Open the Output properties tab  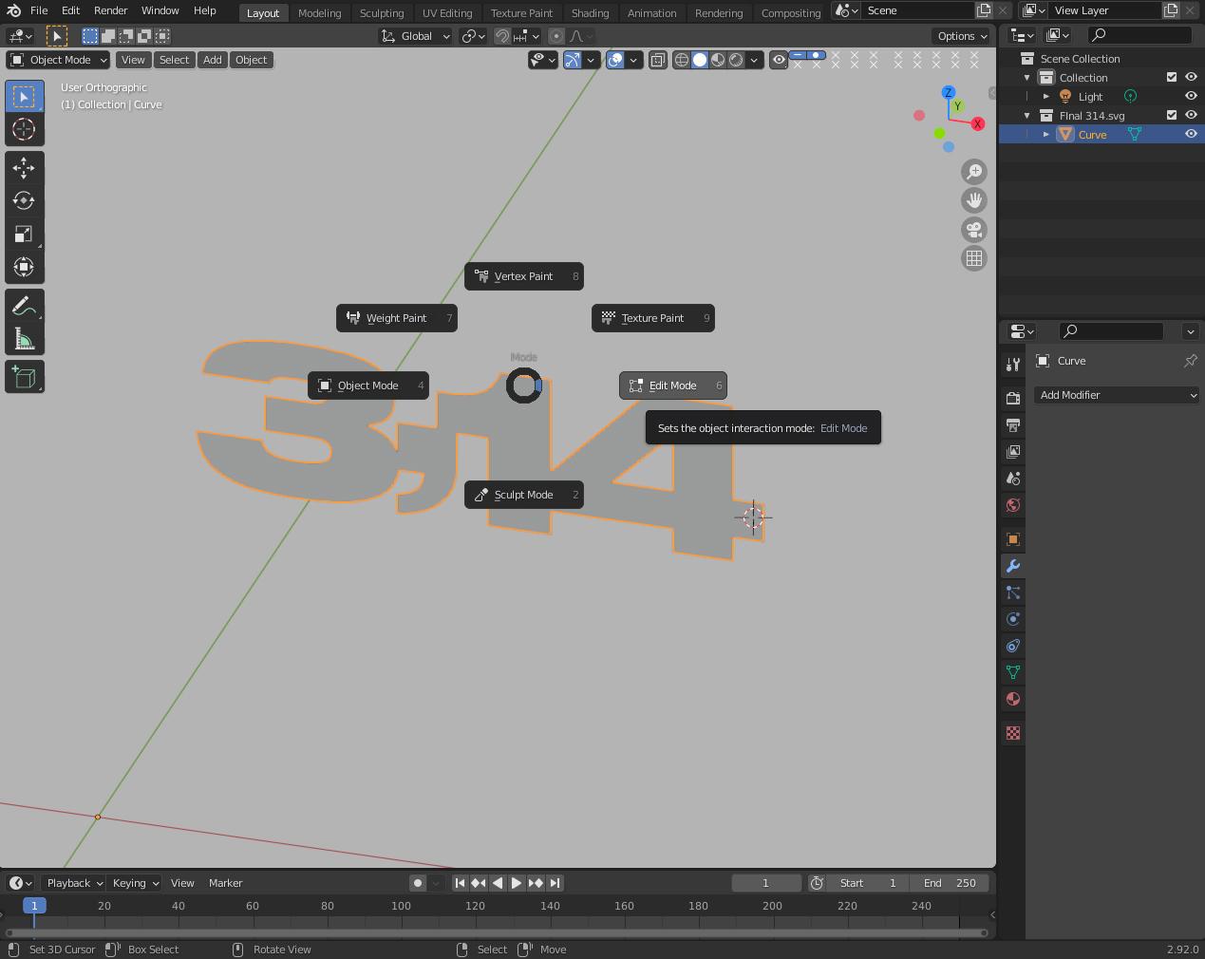(x=1013, y=424)
